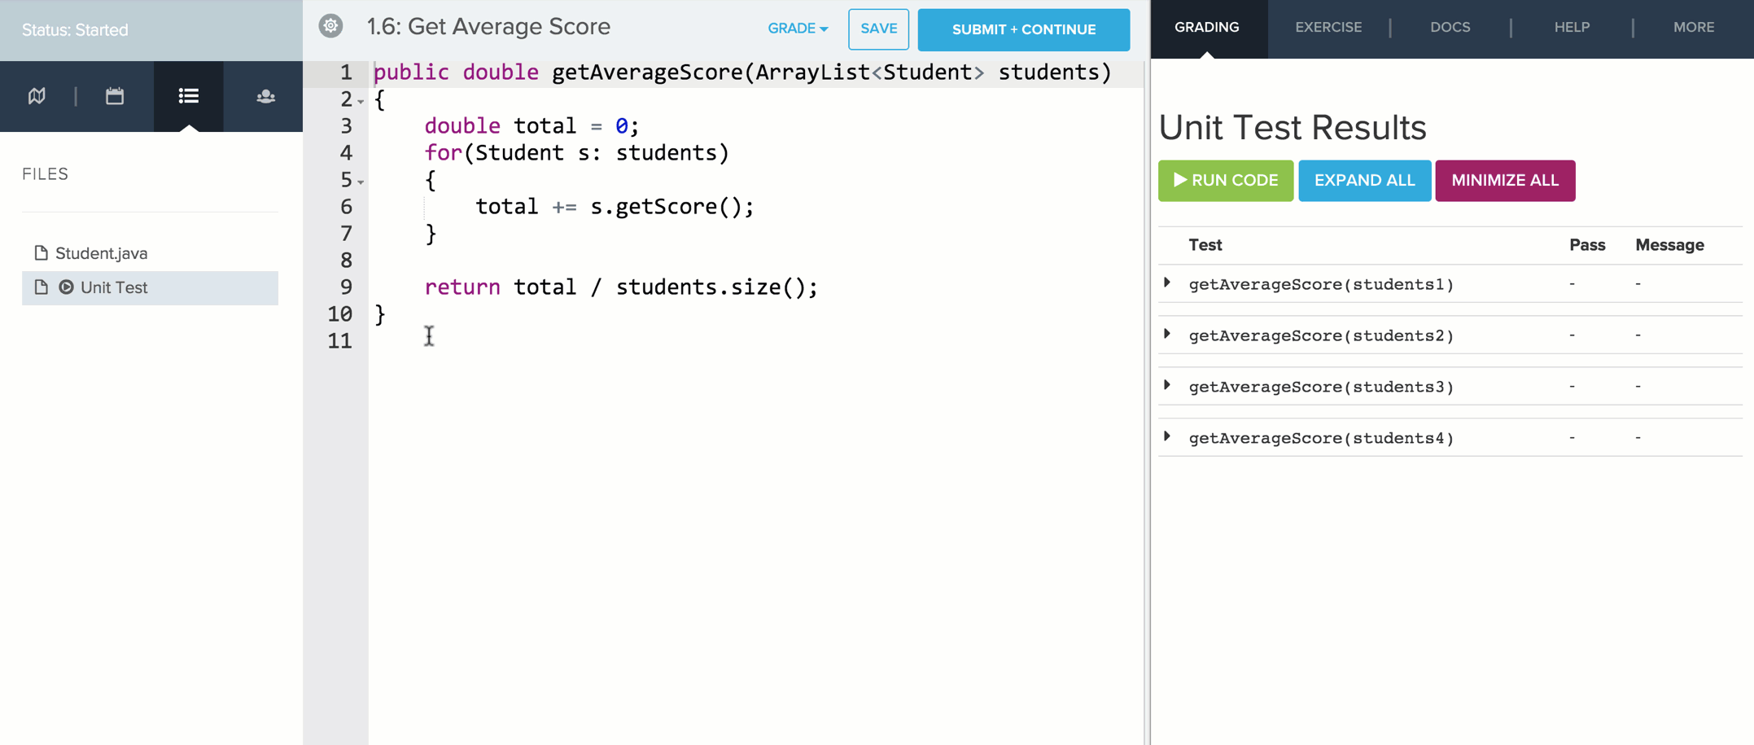
Task: Switch to the EXERCISE tab
Action: point(1328,28)
